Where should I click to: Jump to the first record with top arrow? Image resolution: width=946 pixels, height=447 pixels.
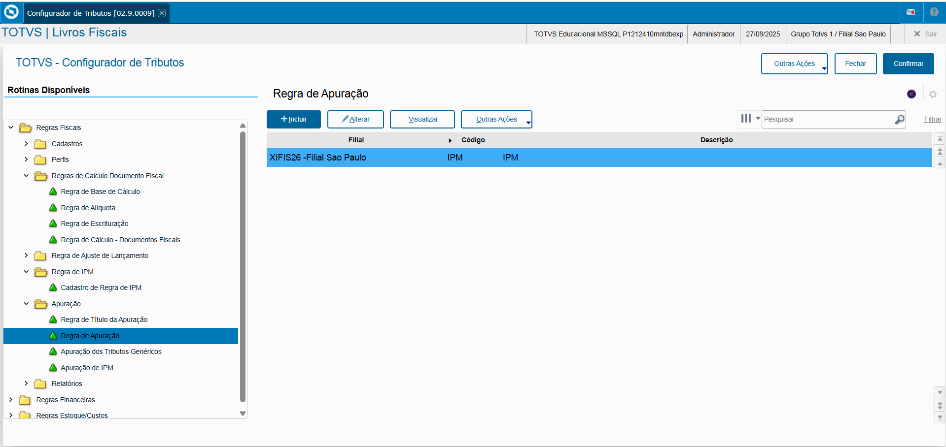click(940, 139)
